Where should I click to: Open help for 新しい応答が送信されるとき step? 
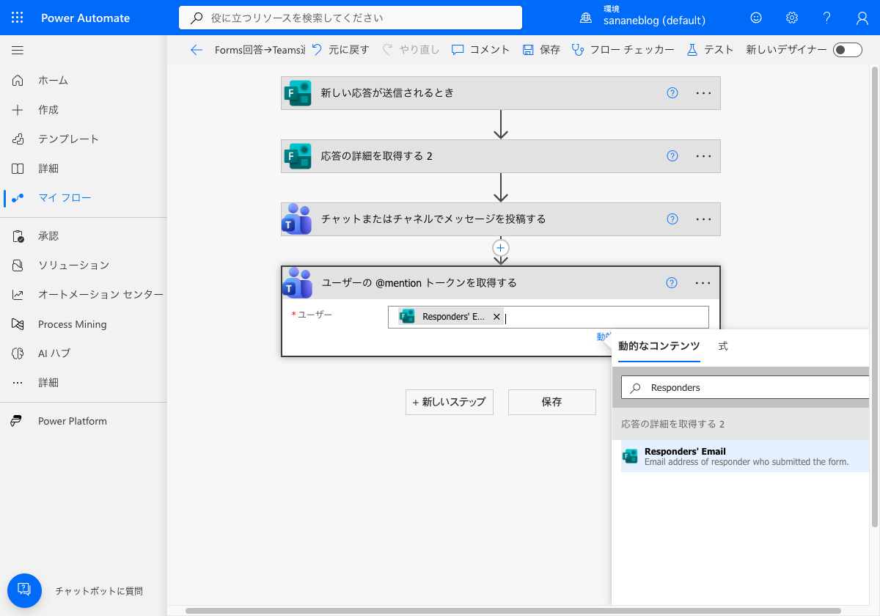click(x=672, y=93)
